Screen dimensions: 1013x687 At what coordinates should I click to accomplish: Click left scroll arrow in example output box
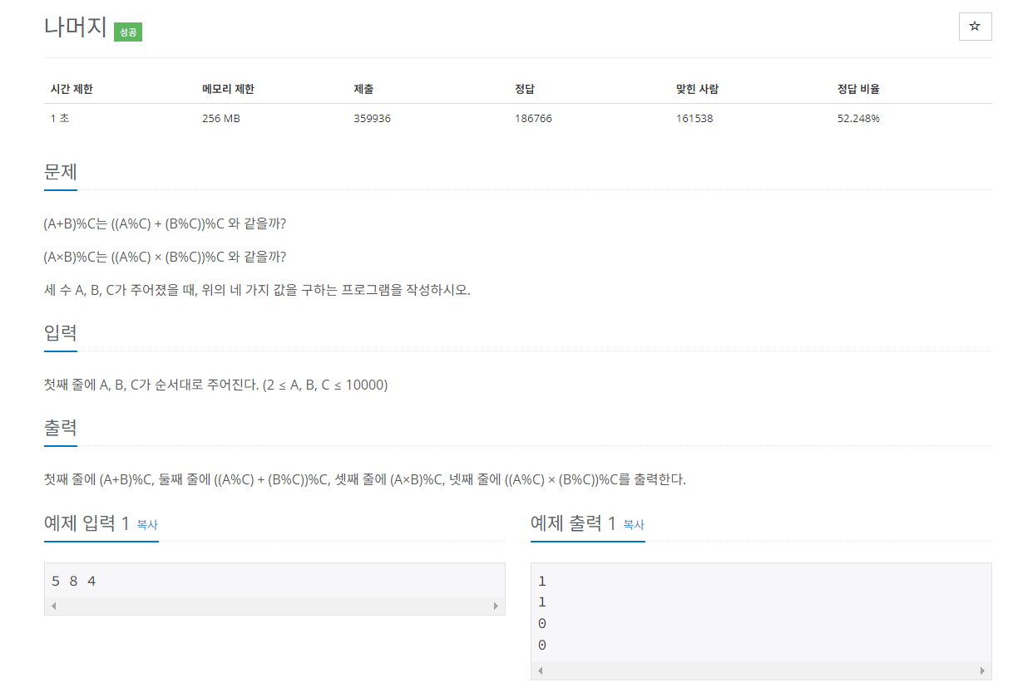[541, 670]
